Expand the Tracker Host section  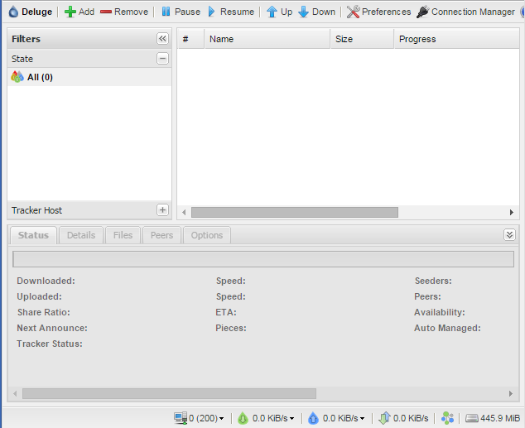pos(162,210)
